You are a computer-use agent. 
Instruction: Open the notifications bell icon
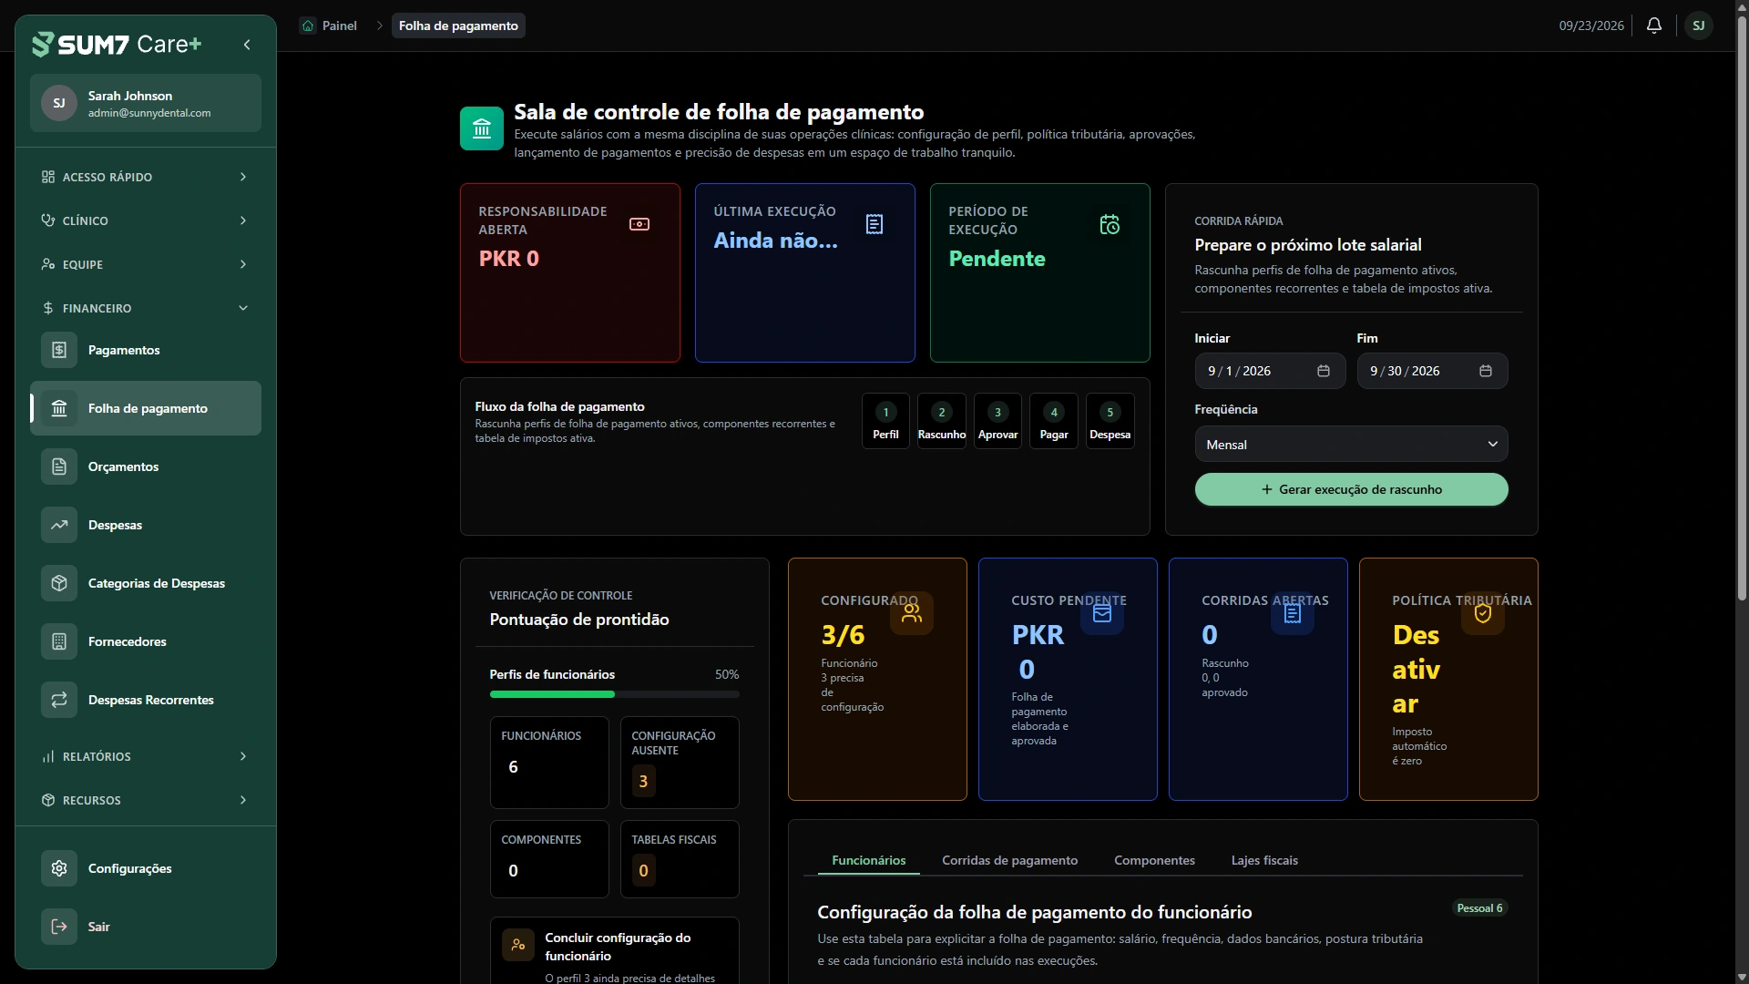[x=1654, y=26]
